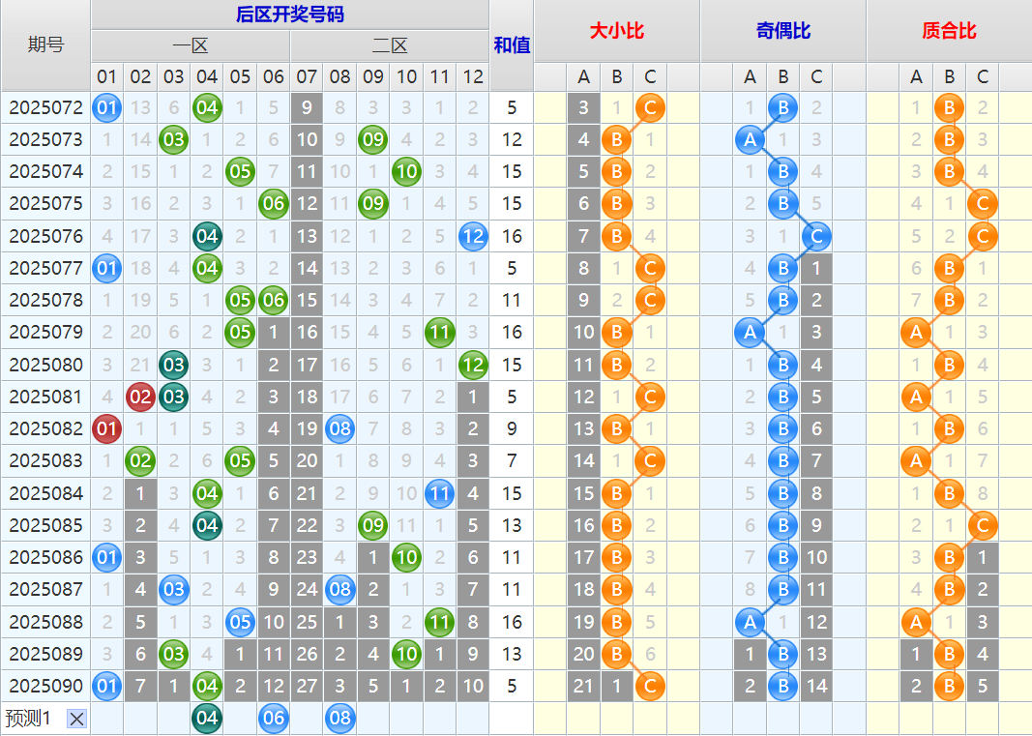Click gray cell 27 in row 2025090
Viewport: 1032px width, 736px height.
pyautogui.click(x=307, y=686)
